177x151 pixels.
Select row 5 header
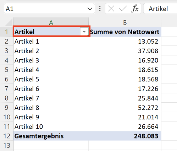[x=7, y=70]
